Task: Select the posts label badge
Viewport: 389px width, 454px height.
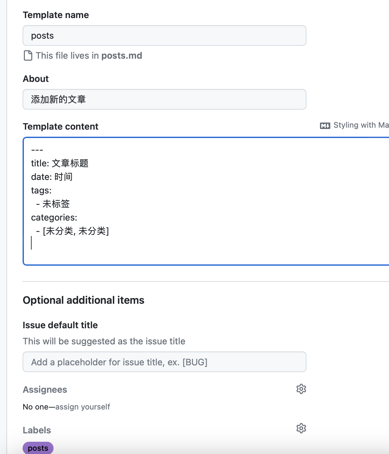Action: (38, 448)
